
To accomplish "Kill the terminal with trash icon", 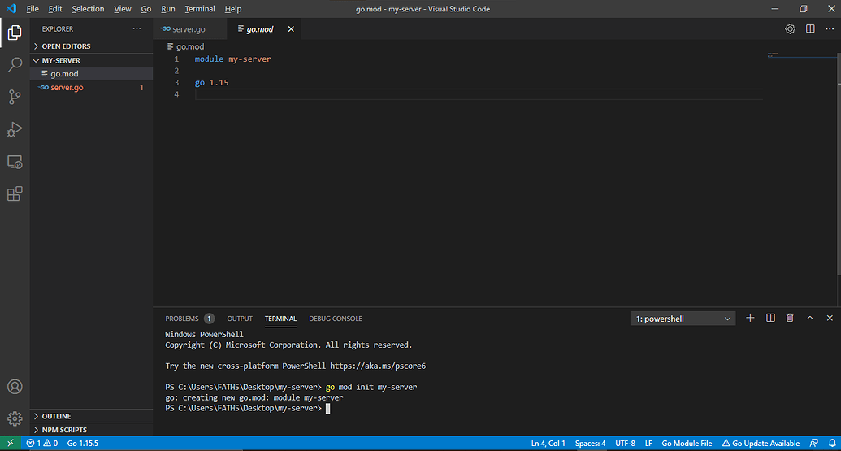I will coord(790,318).
